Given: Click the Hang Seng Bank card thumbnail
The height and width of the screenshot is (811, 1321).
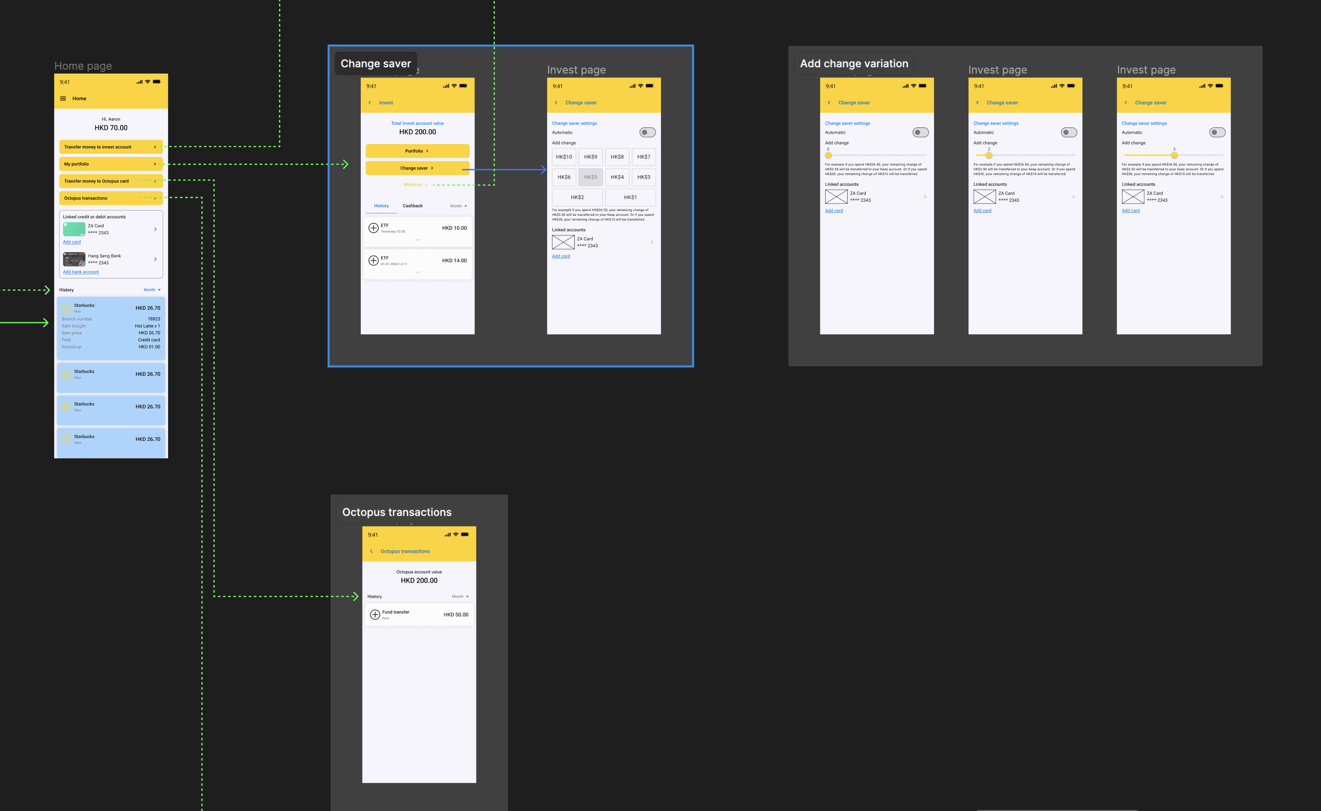Looking at the screenshot, I should point(74,259).
